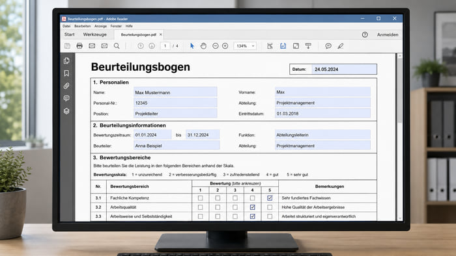This screenshot has width=456, height=256.
Task: Open the search magnifier tool
Action: (117, 46)
